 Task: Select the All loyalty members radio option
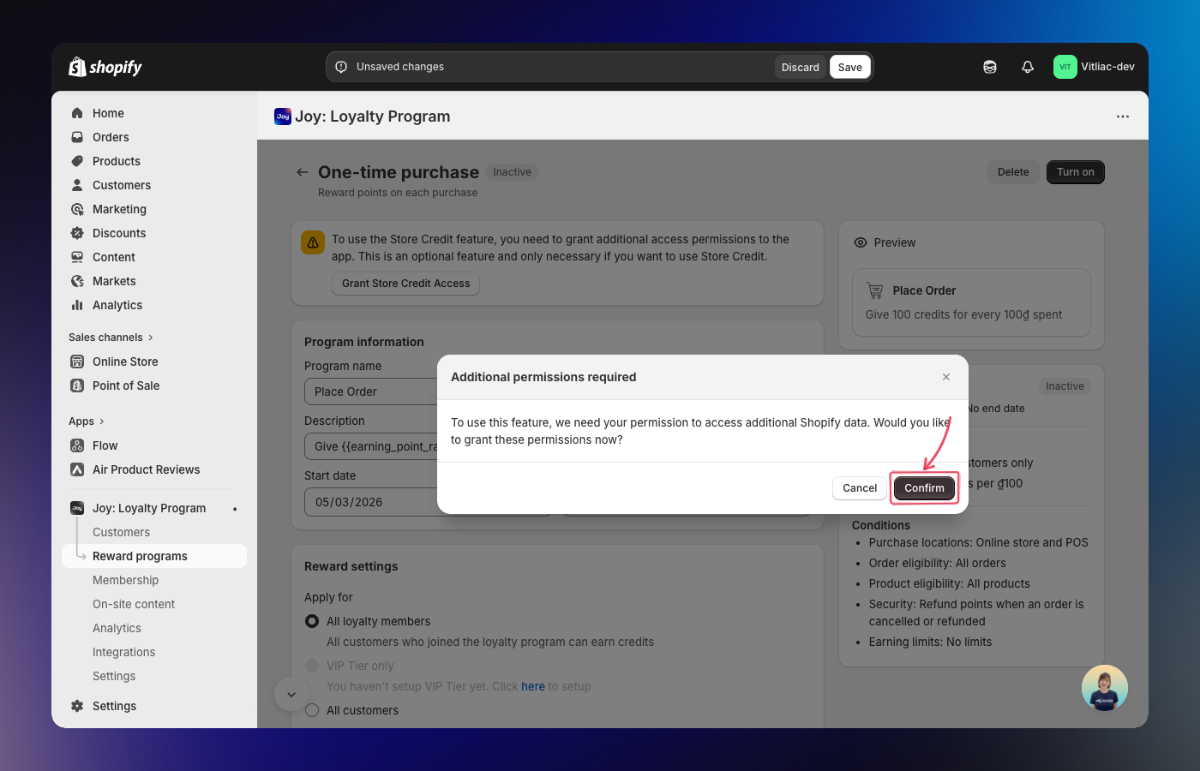pos(312,621)
